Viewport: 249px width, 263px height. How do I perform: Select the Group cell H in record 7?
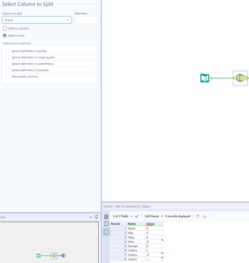pos(154,254)
